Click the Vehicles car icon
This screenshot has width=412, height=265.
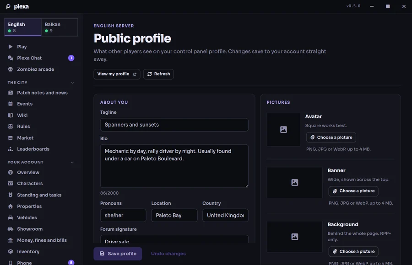point(11,217)
